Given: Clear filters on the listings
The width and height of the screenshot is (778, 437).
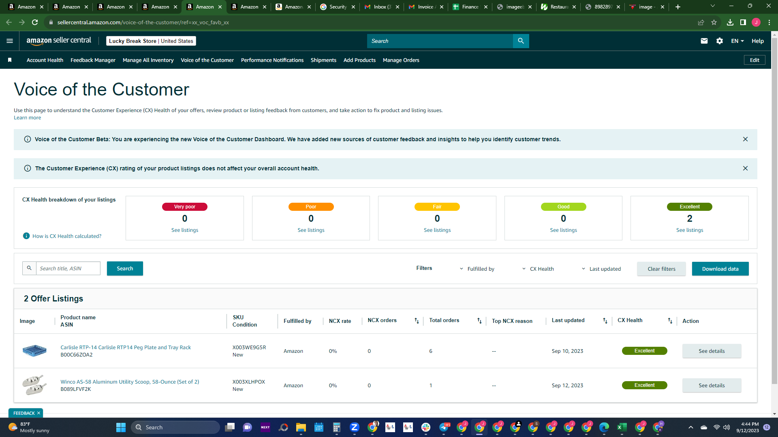Looking at the screenshot, I should [x=661, y=269].
